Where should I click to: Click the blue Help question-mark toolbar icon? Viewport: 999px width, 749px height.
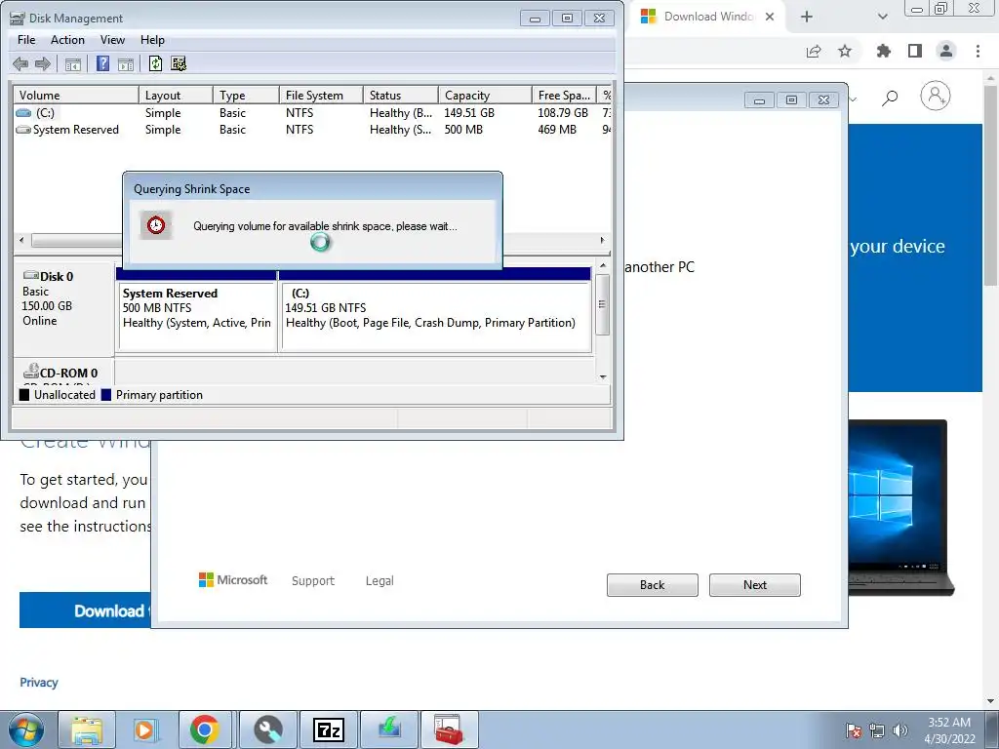click(102, 63)
